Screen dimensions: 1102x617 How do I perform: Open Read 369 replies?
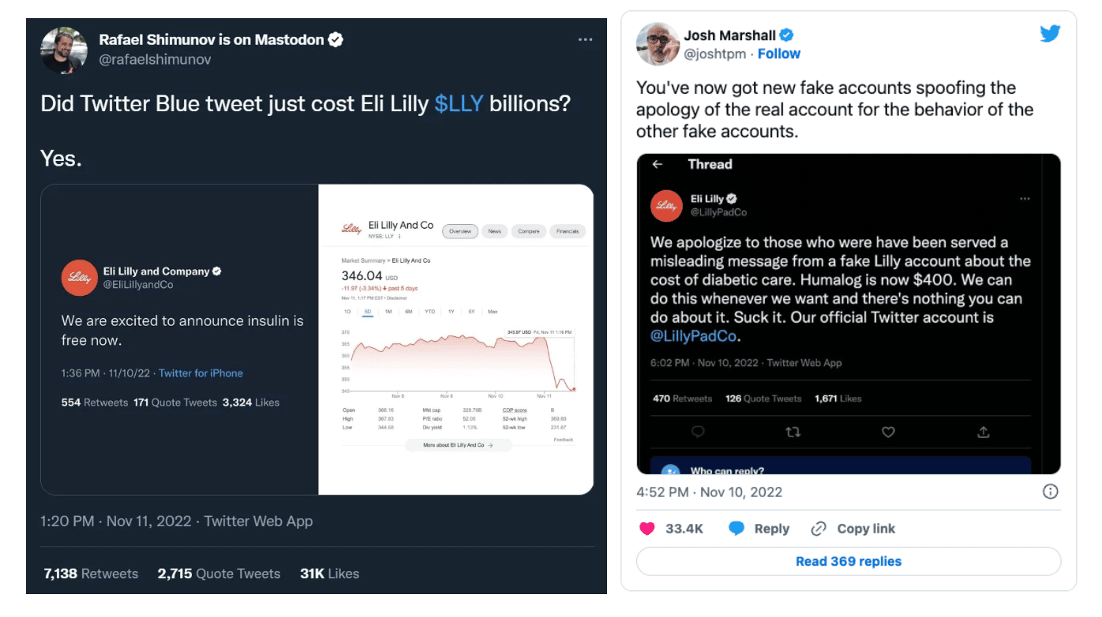click(x=849, y=561)
